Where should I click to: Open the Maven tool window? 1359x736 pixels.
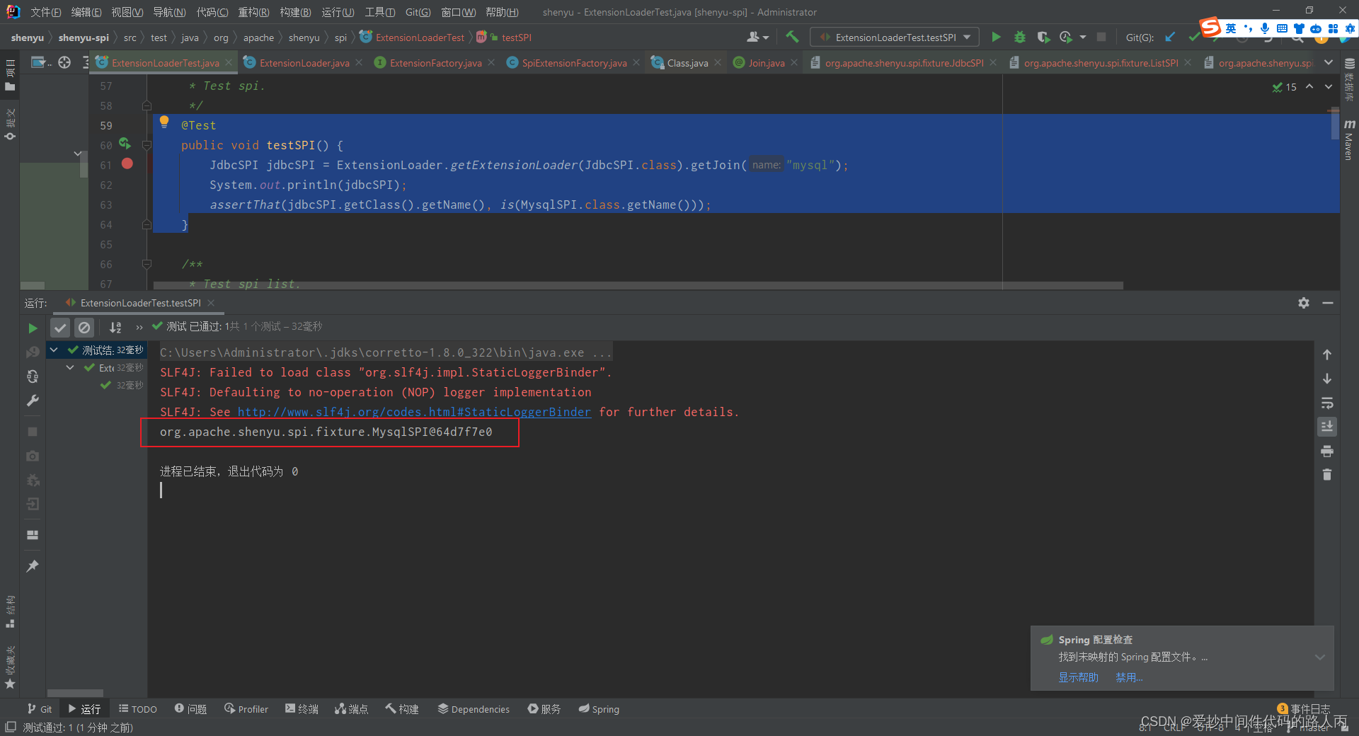click(1349, 140)
